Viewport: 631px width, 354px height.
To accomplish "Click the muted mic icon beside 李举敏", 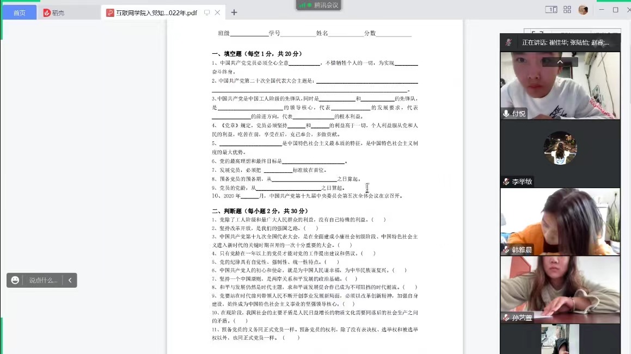I will [506, 182].
